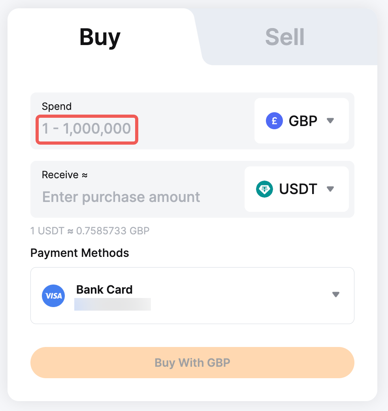
Task: Click the 1 USDT exchange rate text
Action: pyautogui.click(x=90, y=231)
